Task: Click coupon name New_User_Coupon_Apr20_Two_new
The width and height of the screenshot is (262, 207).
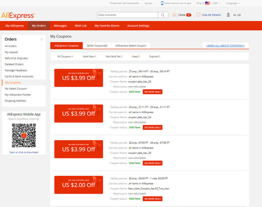Action: coord(149,189)
